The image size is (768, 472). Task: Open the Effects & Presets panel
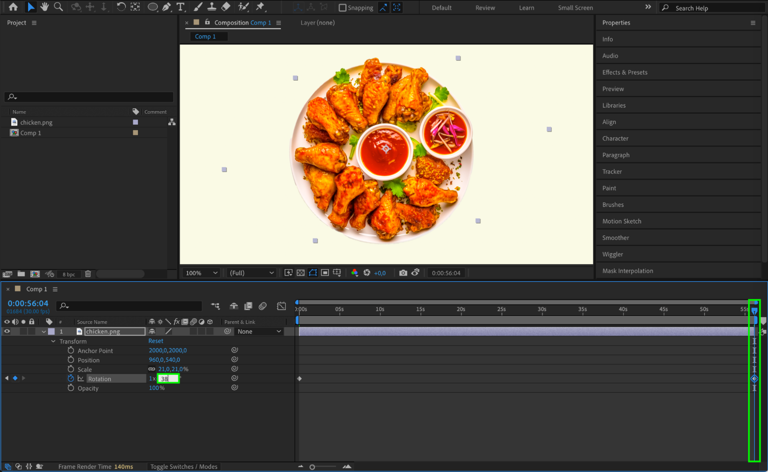625,72
